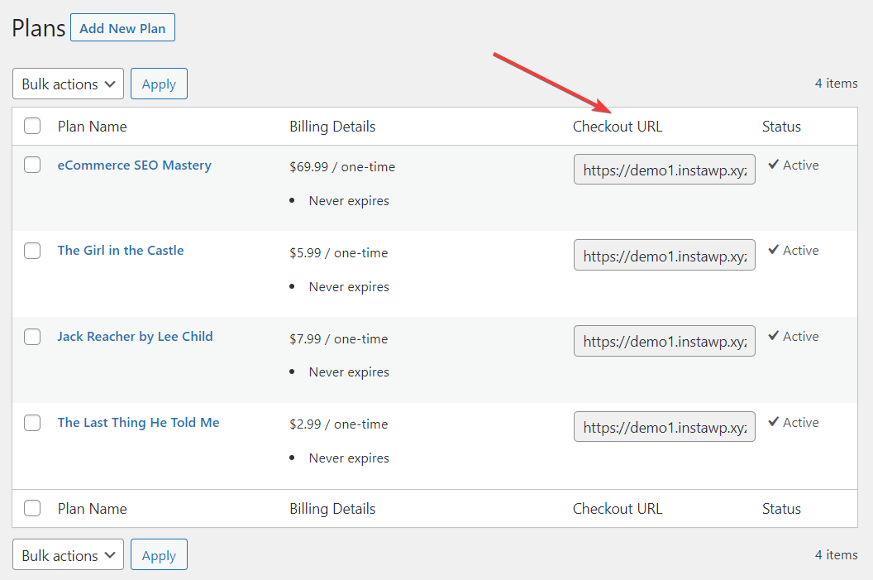873x580 pixels.
Task: Click the Plans page heading
Action: pos(38,28)
